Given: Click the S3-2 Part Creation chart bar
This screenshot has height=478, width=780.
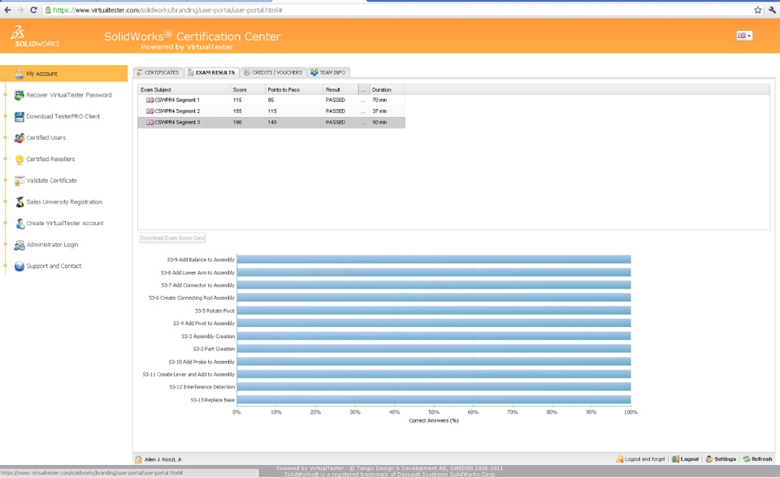Looking at the screenshot, I should tap(434, 349).
